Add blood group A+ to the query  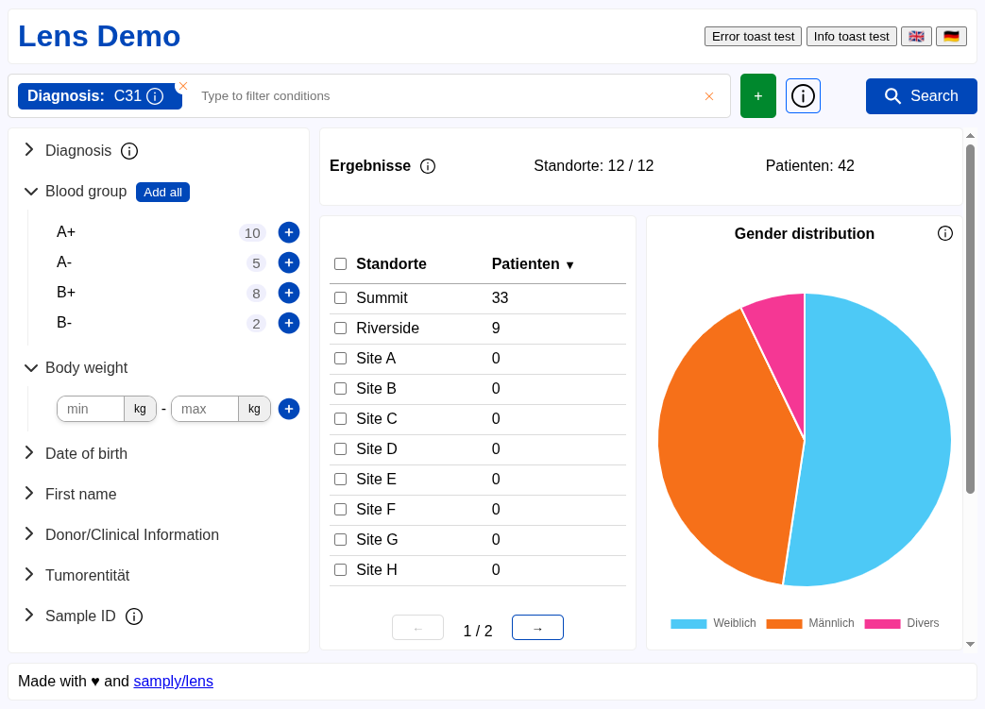tap(289, 232)
